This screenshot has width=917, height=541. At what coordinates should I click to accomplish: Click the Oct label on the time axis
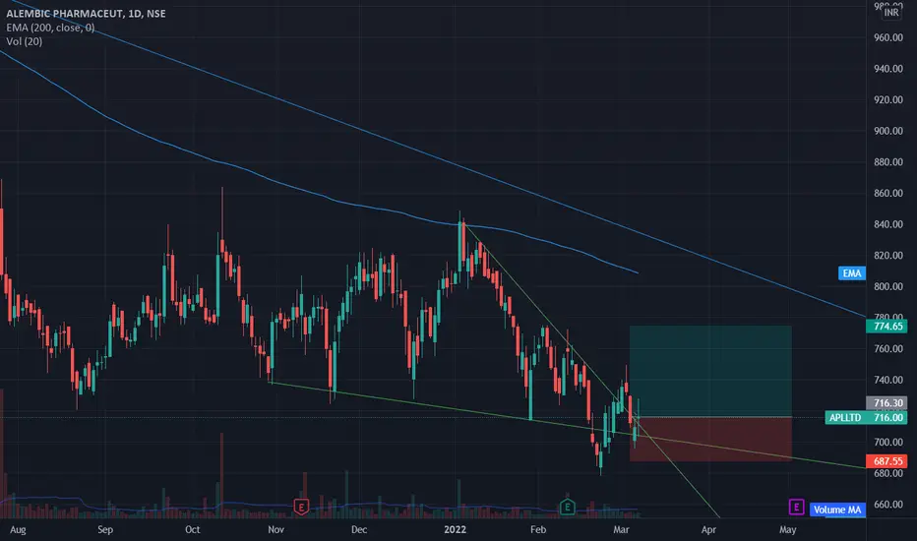point(193,530)
